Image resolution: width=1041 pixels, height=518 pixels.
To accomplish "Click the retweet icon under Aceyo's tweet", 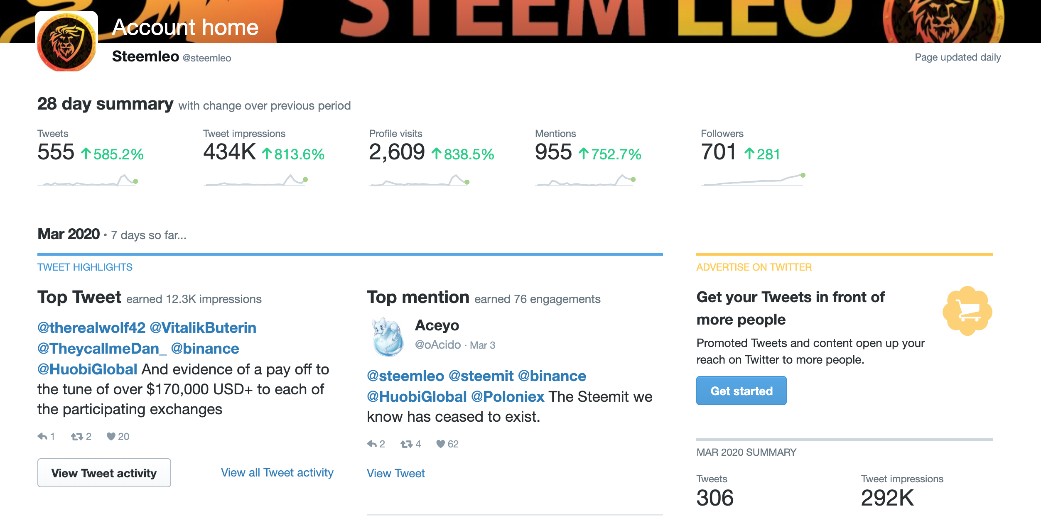I will (x=406, y=444).
